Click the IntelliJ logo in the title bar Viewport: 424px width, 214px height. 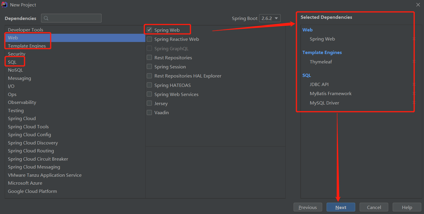4,5
